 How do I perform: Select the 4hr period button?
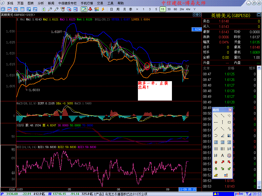188,9
